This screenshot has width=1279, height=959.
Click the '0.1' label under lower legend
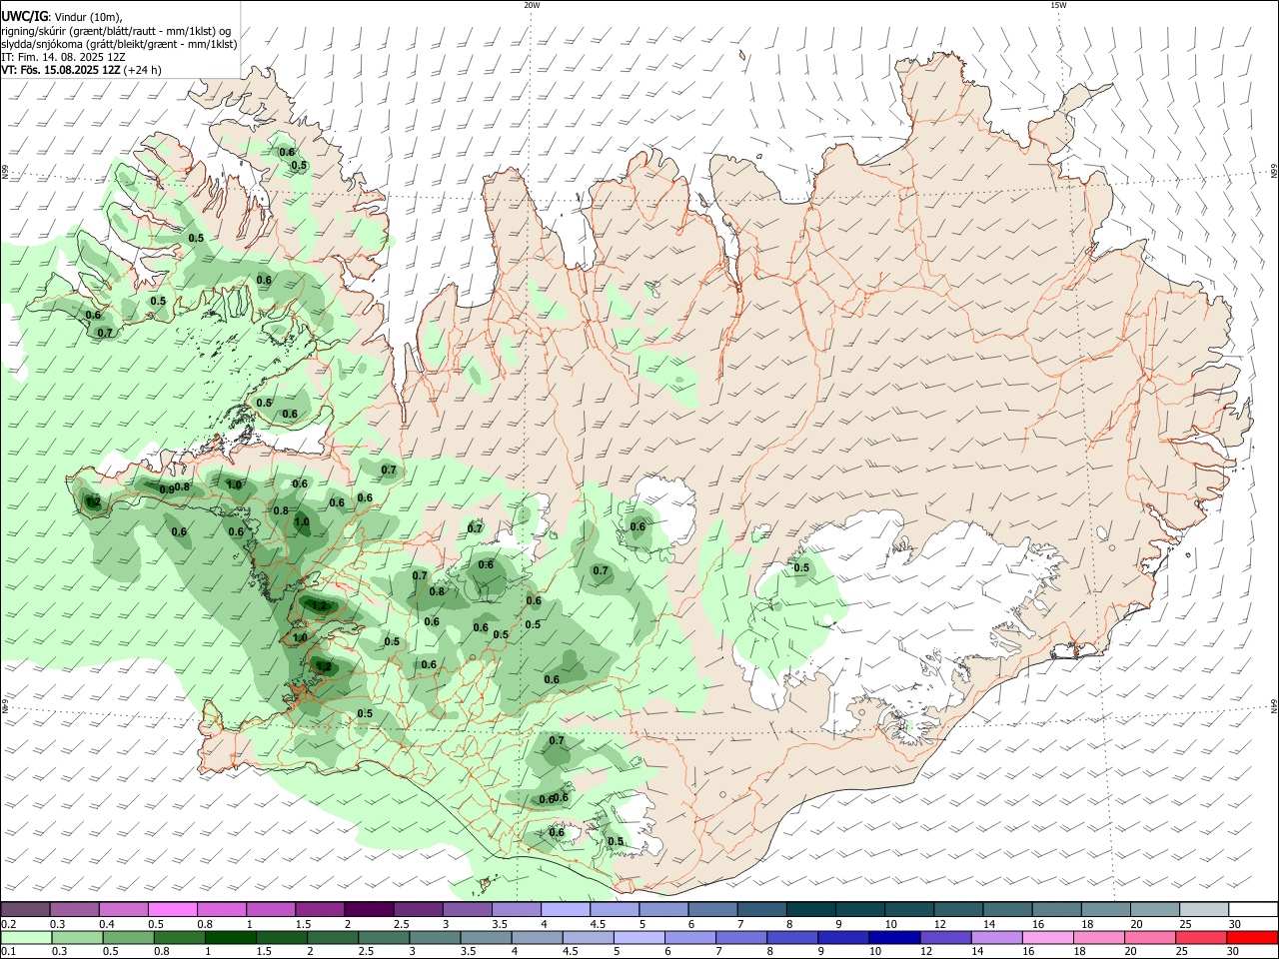tap(8, 952)
